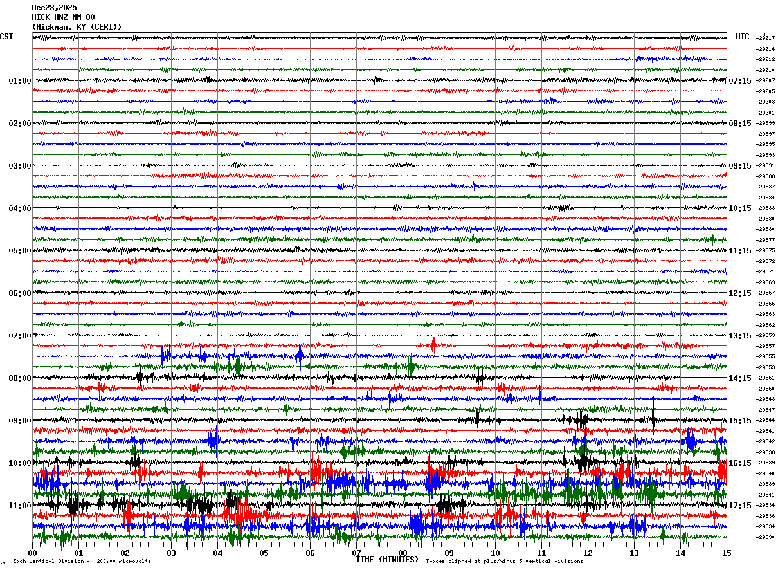Click the 11:15 UTC time label
The width and height of the screenshot is (778, 570).
coord(740,251)
